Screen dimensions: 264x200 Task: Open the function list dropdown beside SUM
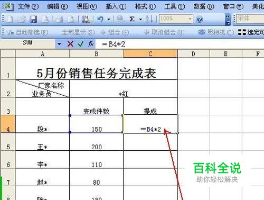tap(59, 44)
